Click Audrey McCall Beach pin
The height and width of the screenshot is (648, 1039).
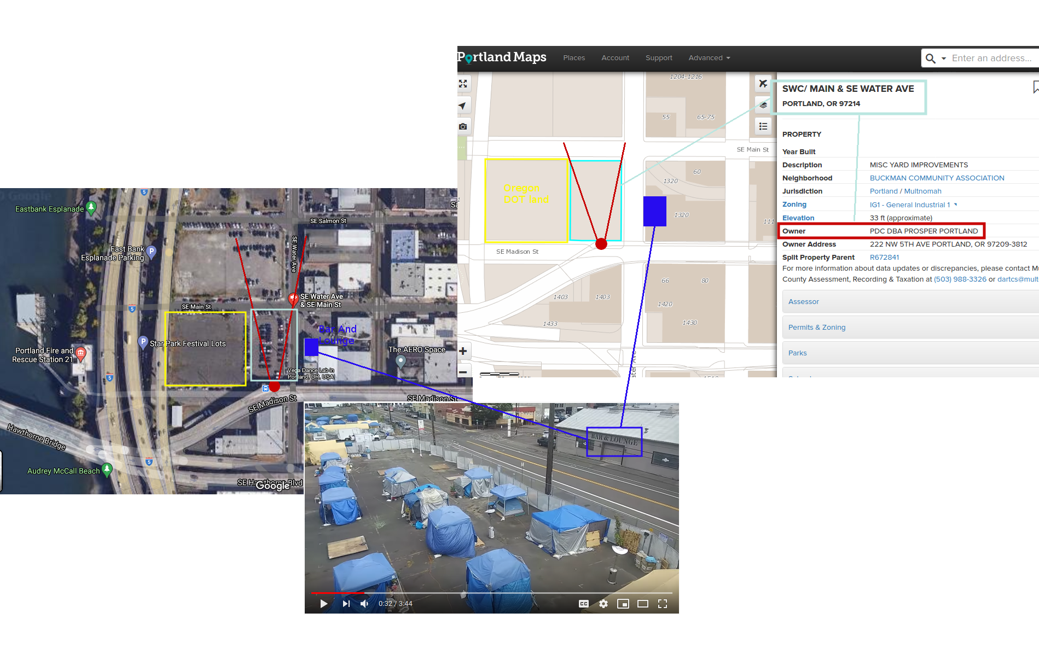tap(107, 470)
